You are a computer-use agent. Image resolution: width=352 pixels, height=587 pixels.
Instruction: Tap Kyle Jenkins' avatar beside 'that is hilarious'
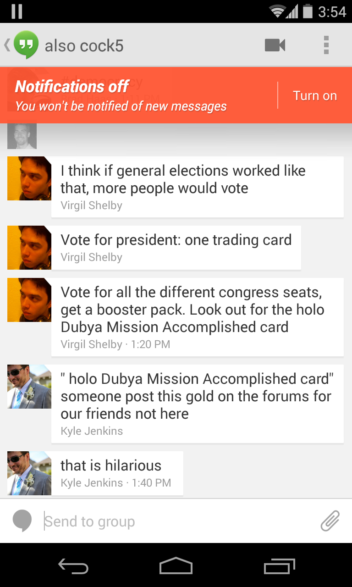coord(29,473)
